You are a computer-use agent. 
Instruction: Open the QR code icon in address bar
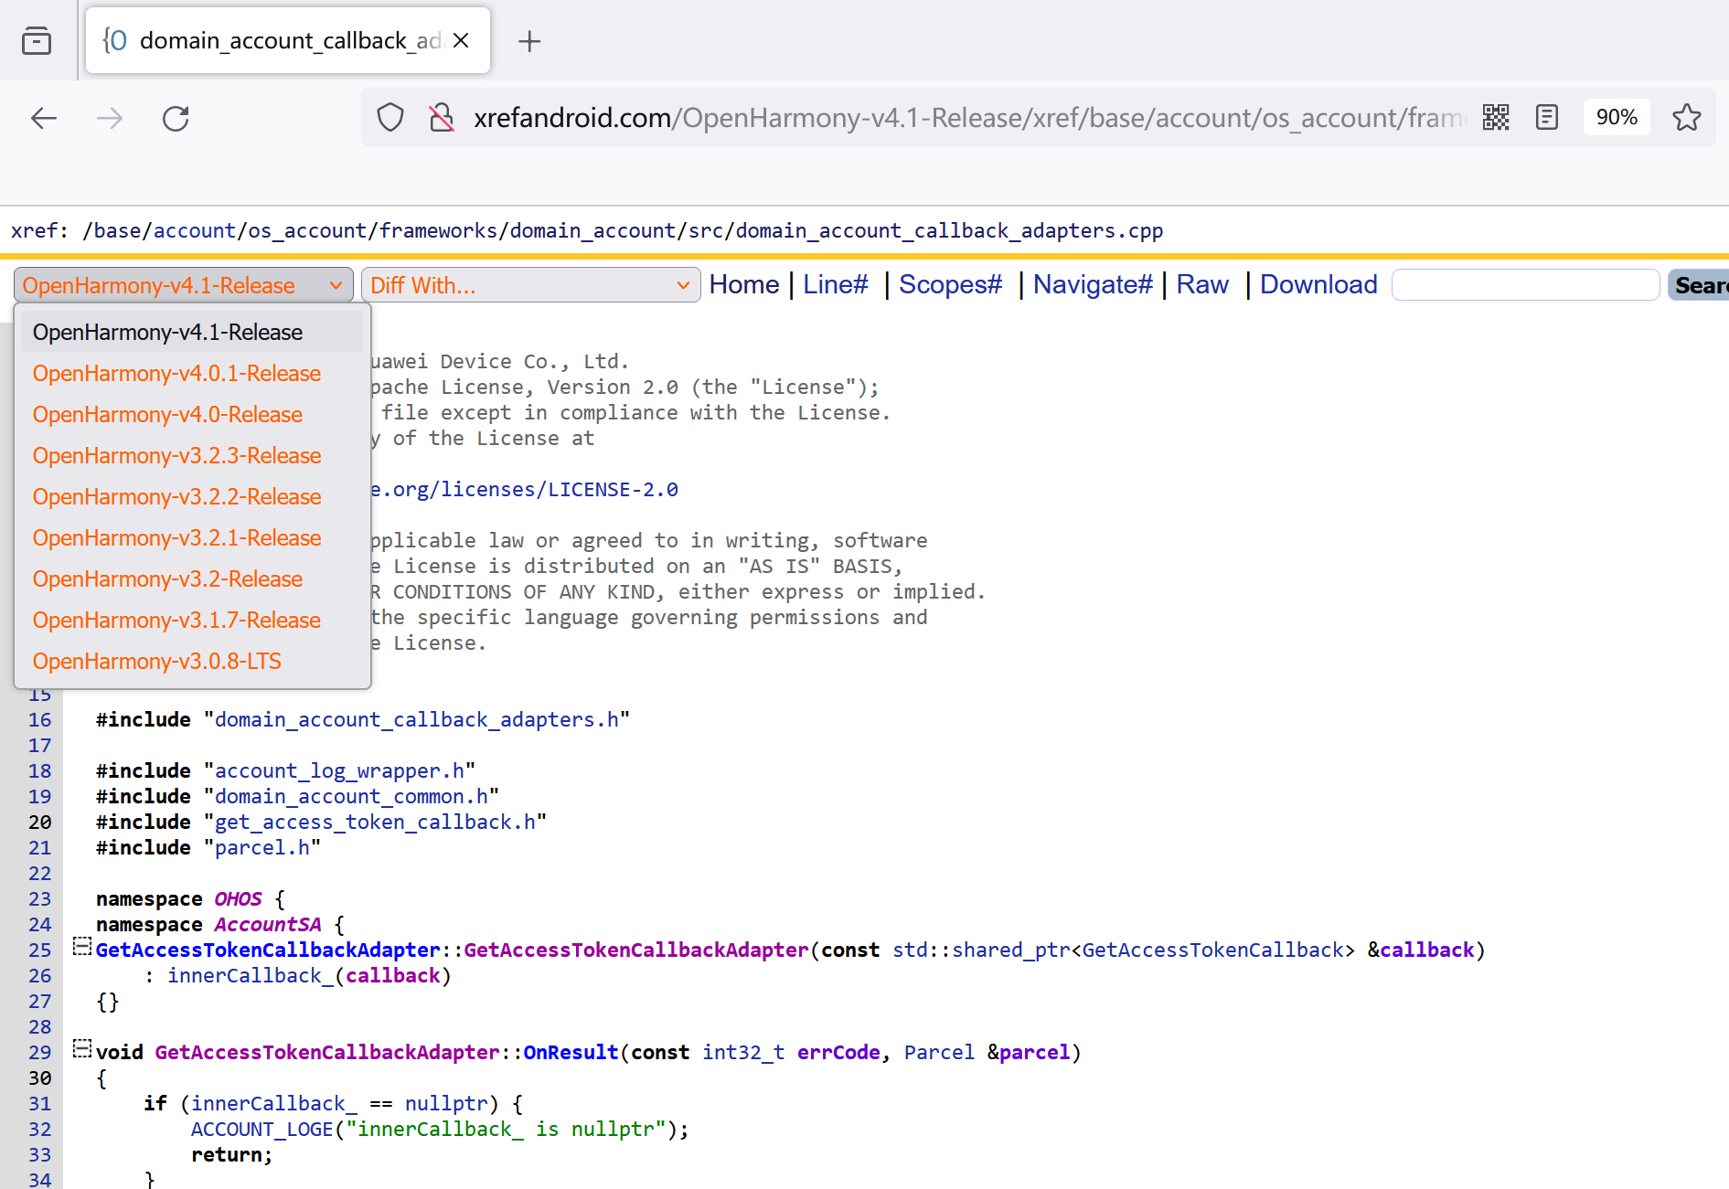(x=1496, y=118)
